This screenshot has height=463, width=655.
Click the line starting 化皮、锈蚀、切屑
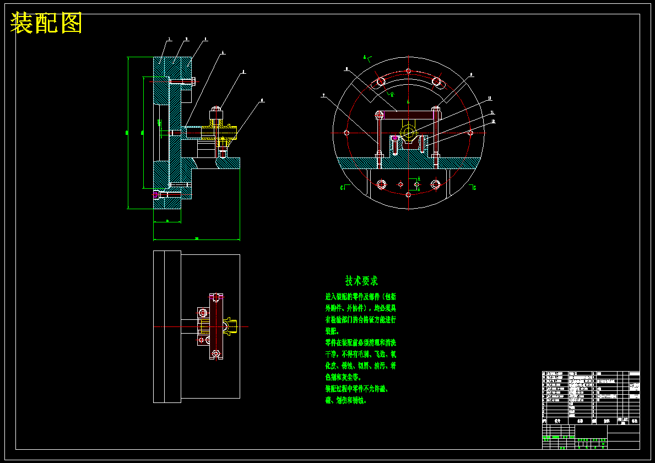pos(361,366)
